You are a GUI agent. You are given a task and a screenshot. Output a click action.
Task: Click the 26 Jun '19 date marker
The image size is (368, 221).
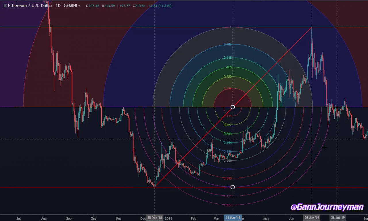pos(312,218)
